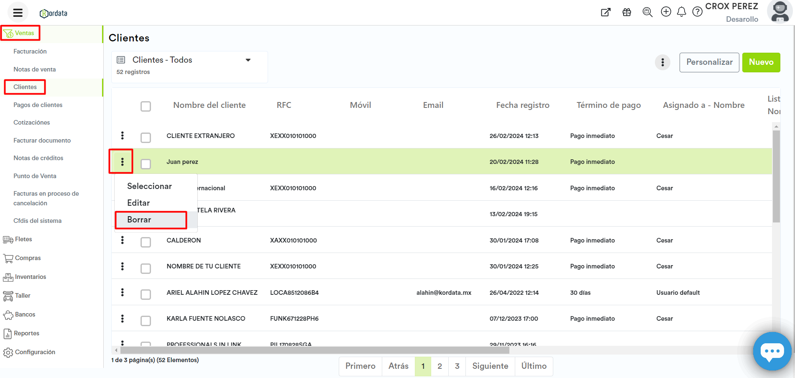The width and height of the screenshot is (795, 378).
Task: Open the hamburger main menu
Action: (18, 13)
